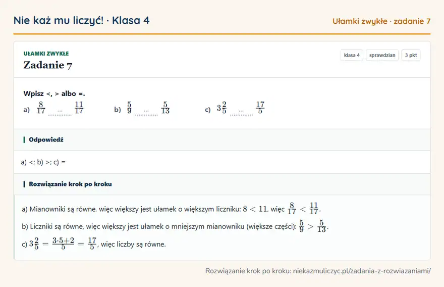
Task: Click the dotted answer blank in part b)
Action: click(146, 113)
